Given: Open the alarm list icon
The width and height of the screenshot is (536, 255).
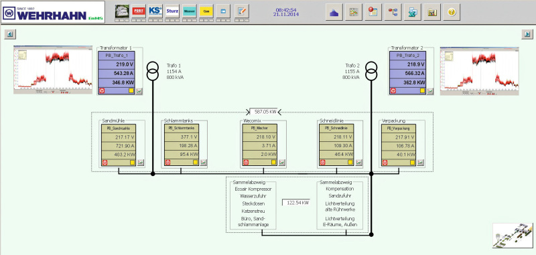Looking at the screenshot, I should pos(373,12).
